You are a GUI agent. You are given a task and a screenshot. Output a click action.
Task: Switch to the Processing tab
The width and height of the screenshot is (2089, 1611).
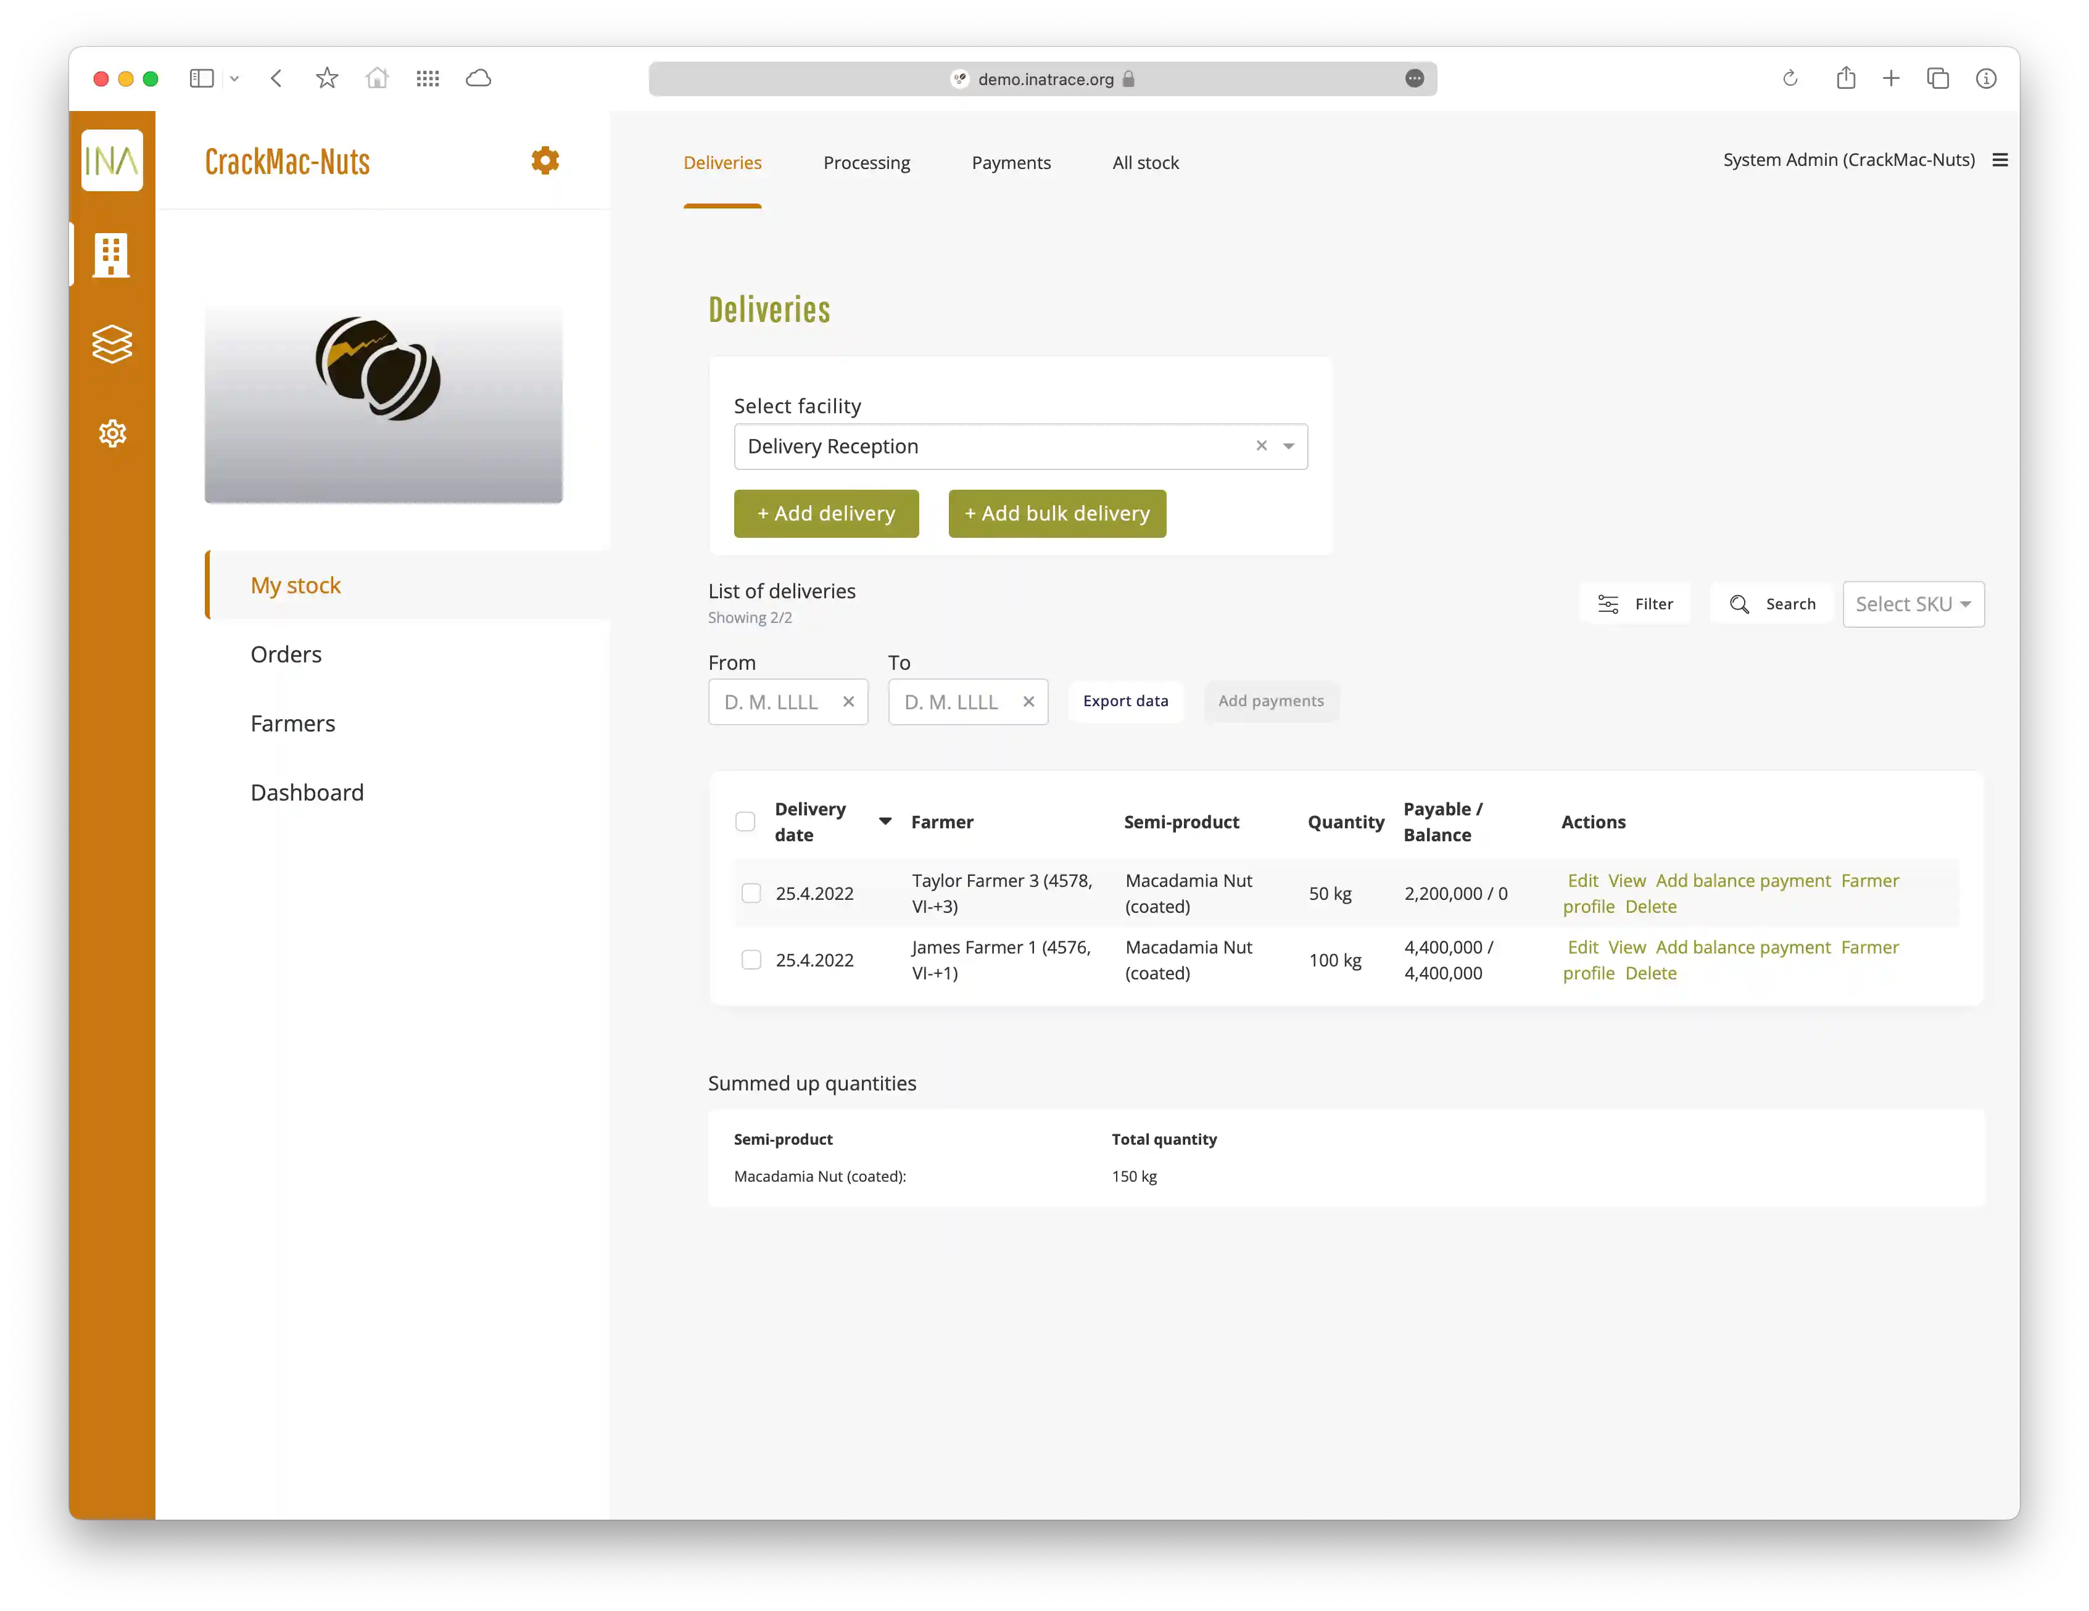867,163
